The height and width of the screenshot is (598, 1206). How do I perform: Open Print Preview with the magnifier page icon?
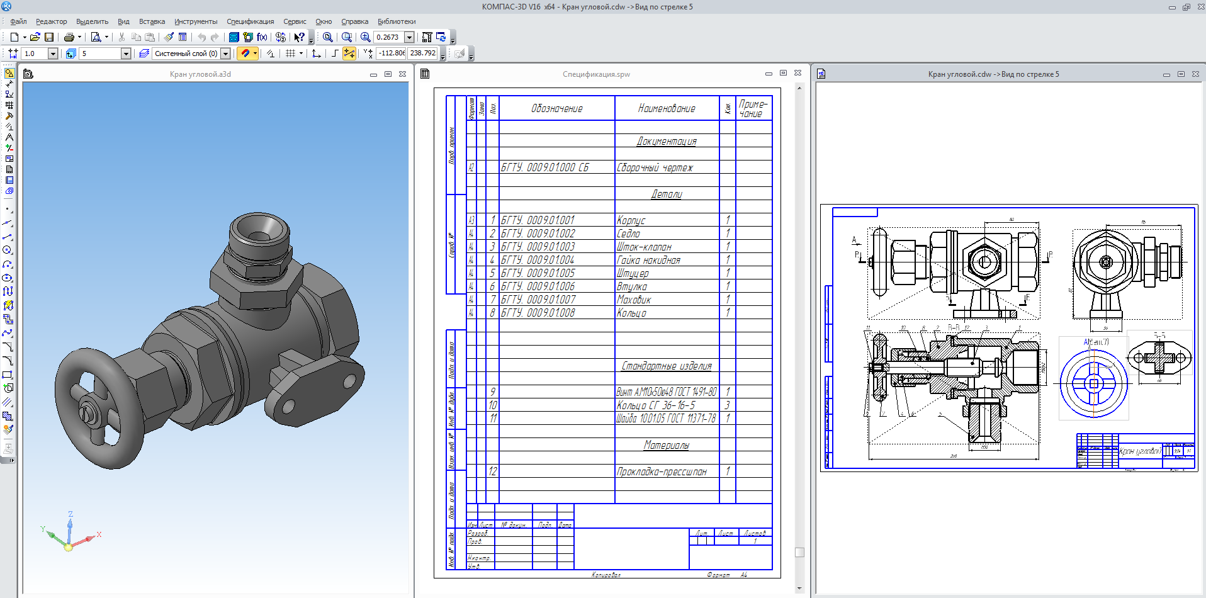pos(96,37)
